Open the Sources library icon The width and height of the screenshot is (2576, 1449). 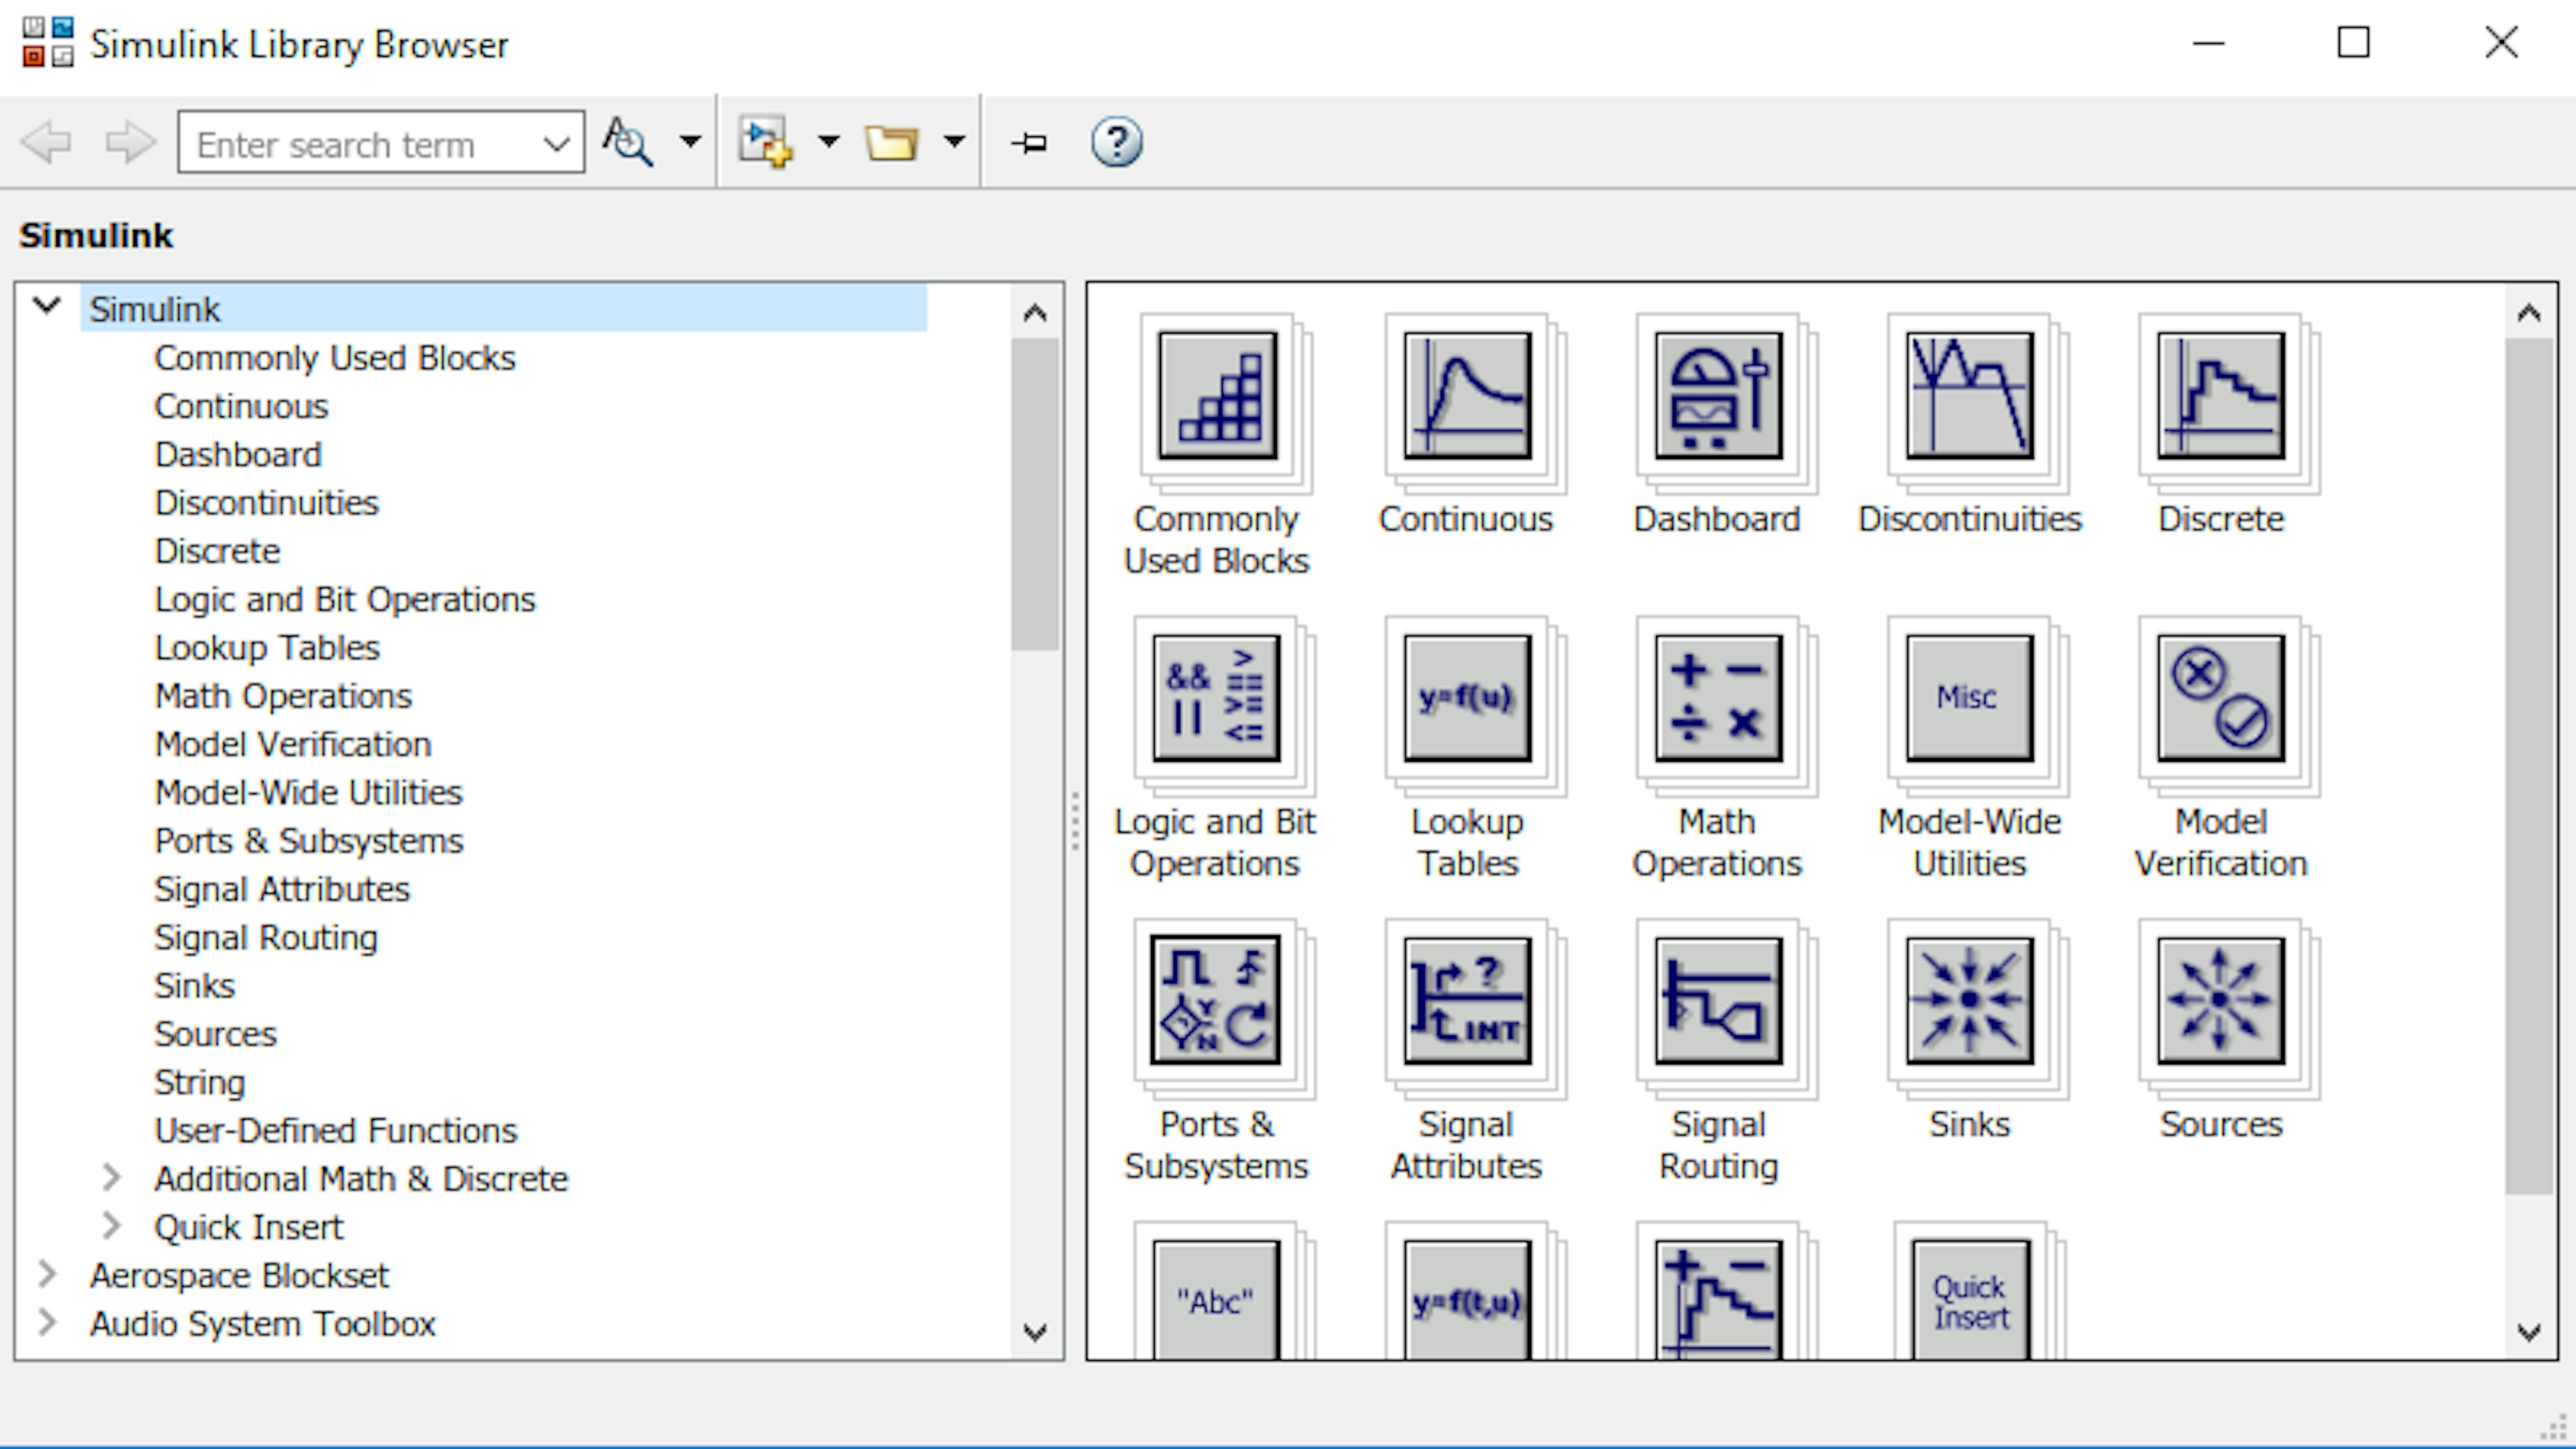click(x=2220, y=1000)
